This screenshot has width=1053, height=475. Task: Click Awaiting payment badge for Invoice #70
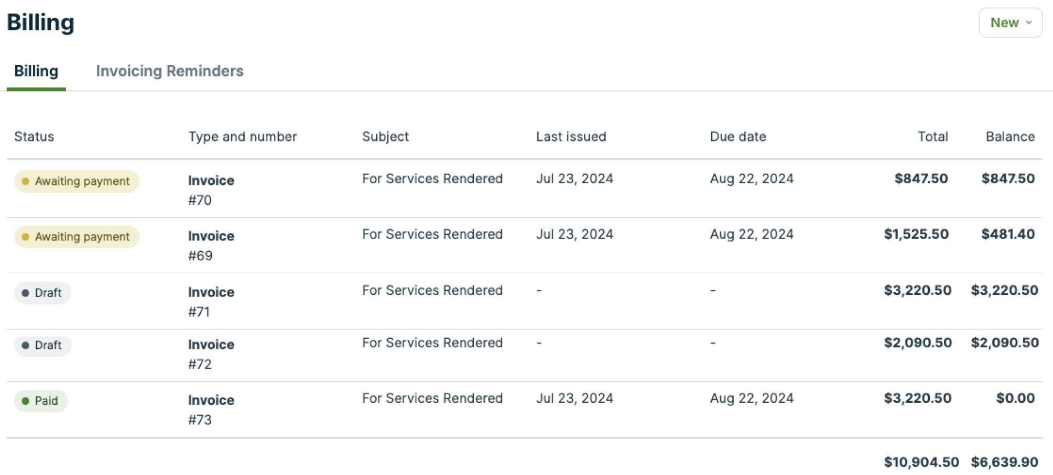point(77,181)
